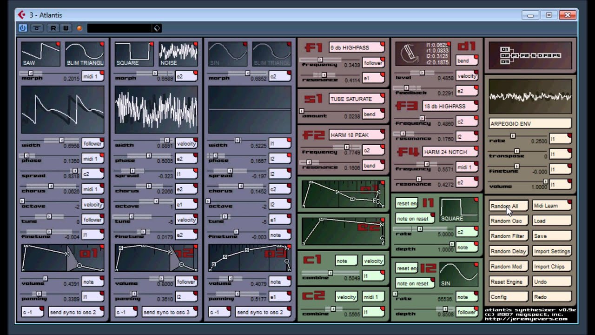Open the signal routing diagram display
This screenshot has width=595, height=335.
530,55
